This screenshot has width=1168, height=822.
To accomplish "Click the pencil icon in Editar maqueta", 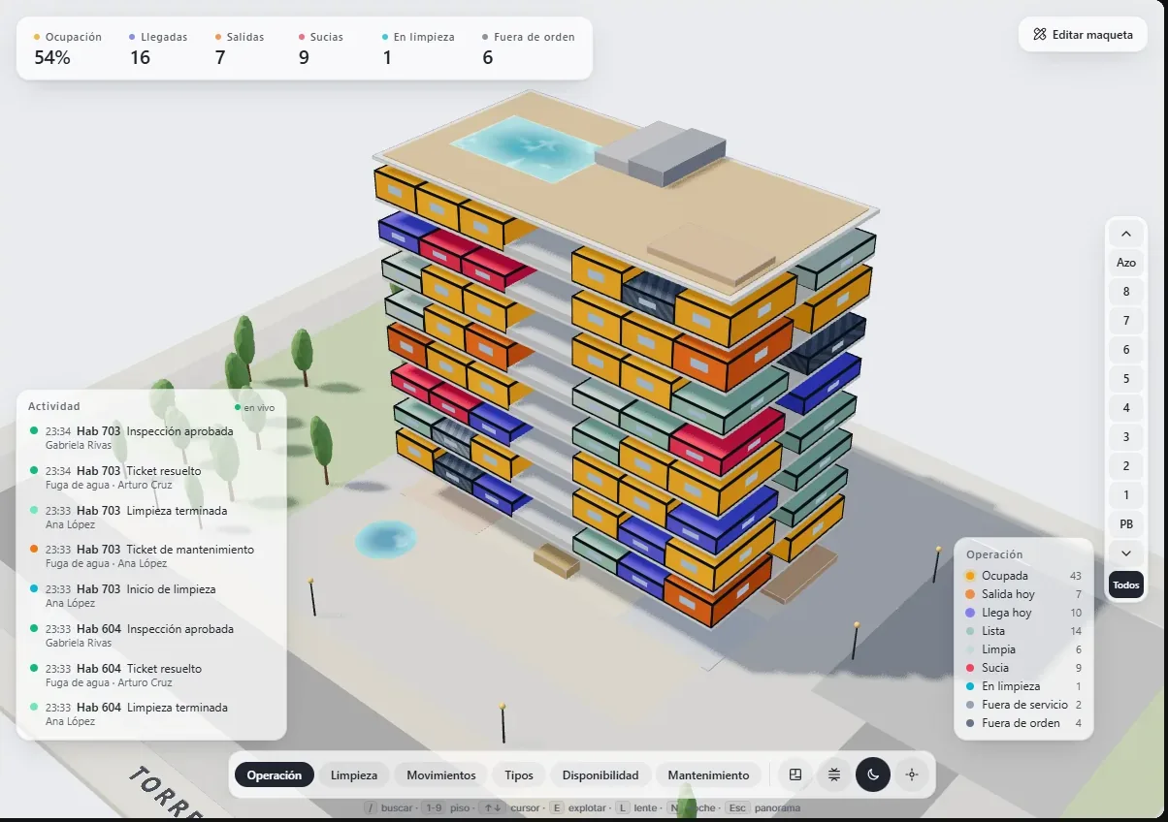I will (1041, 35).
